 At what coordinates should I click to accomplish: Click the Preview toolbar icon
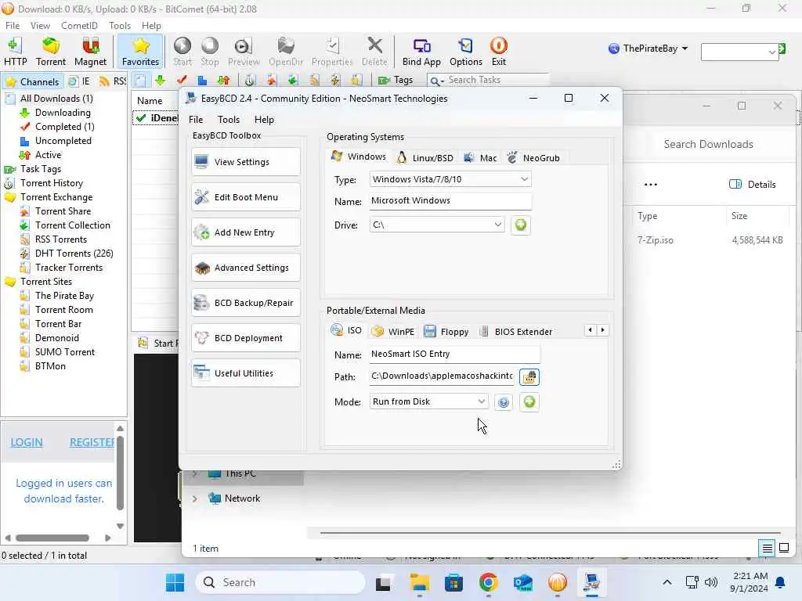pos(244,51)
